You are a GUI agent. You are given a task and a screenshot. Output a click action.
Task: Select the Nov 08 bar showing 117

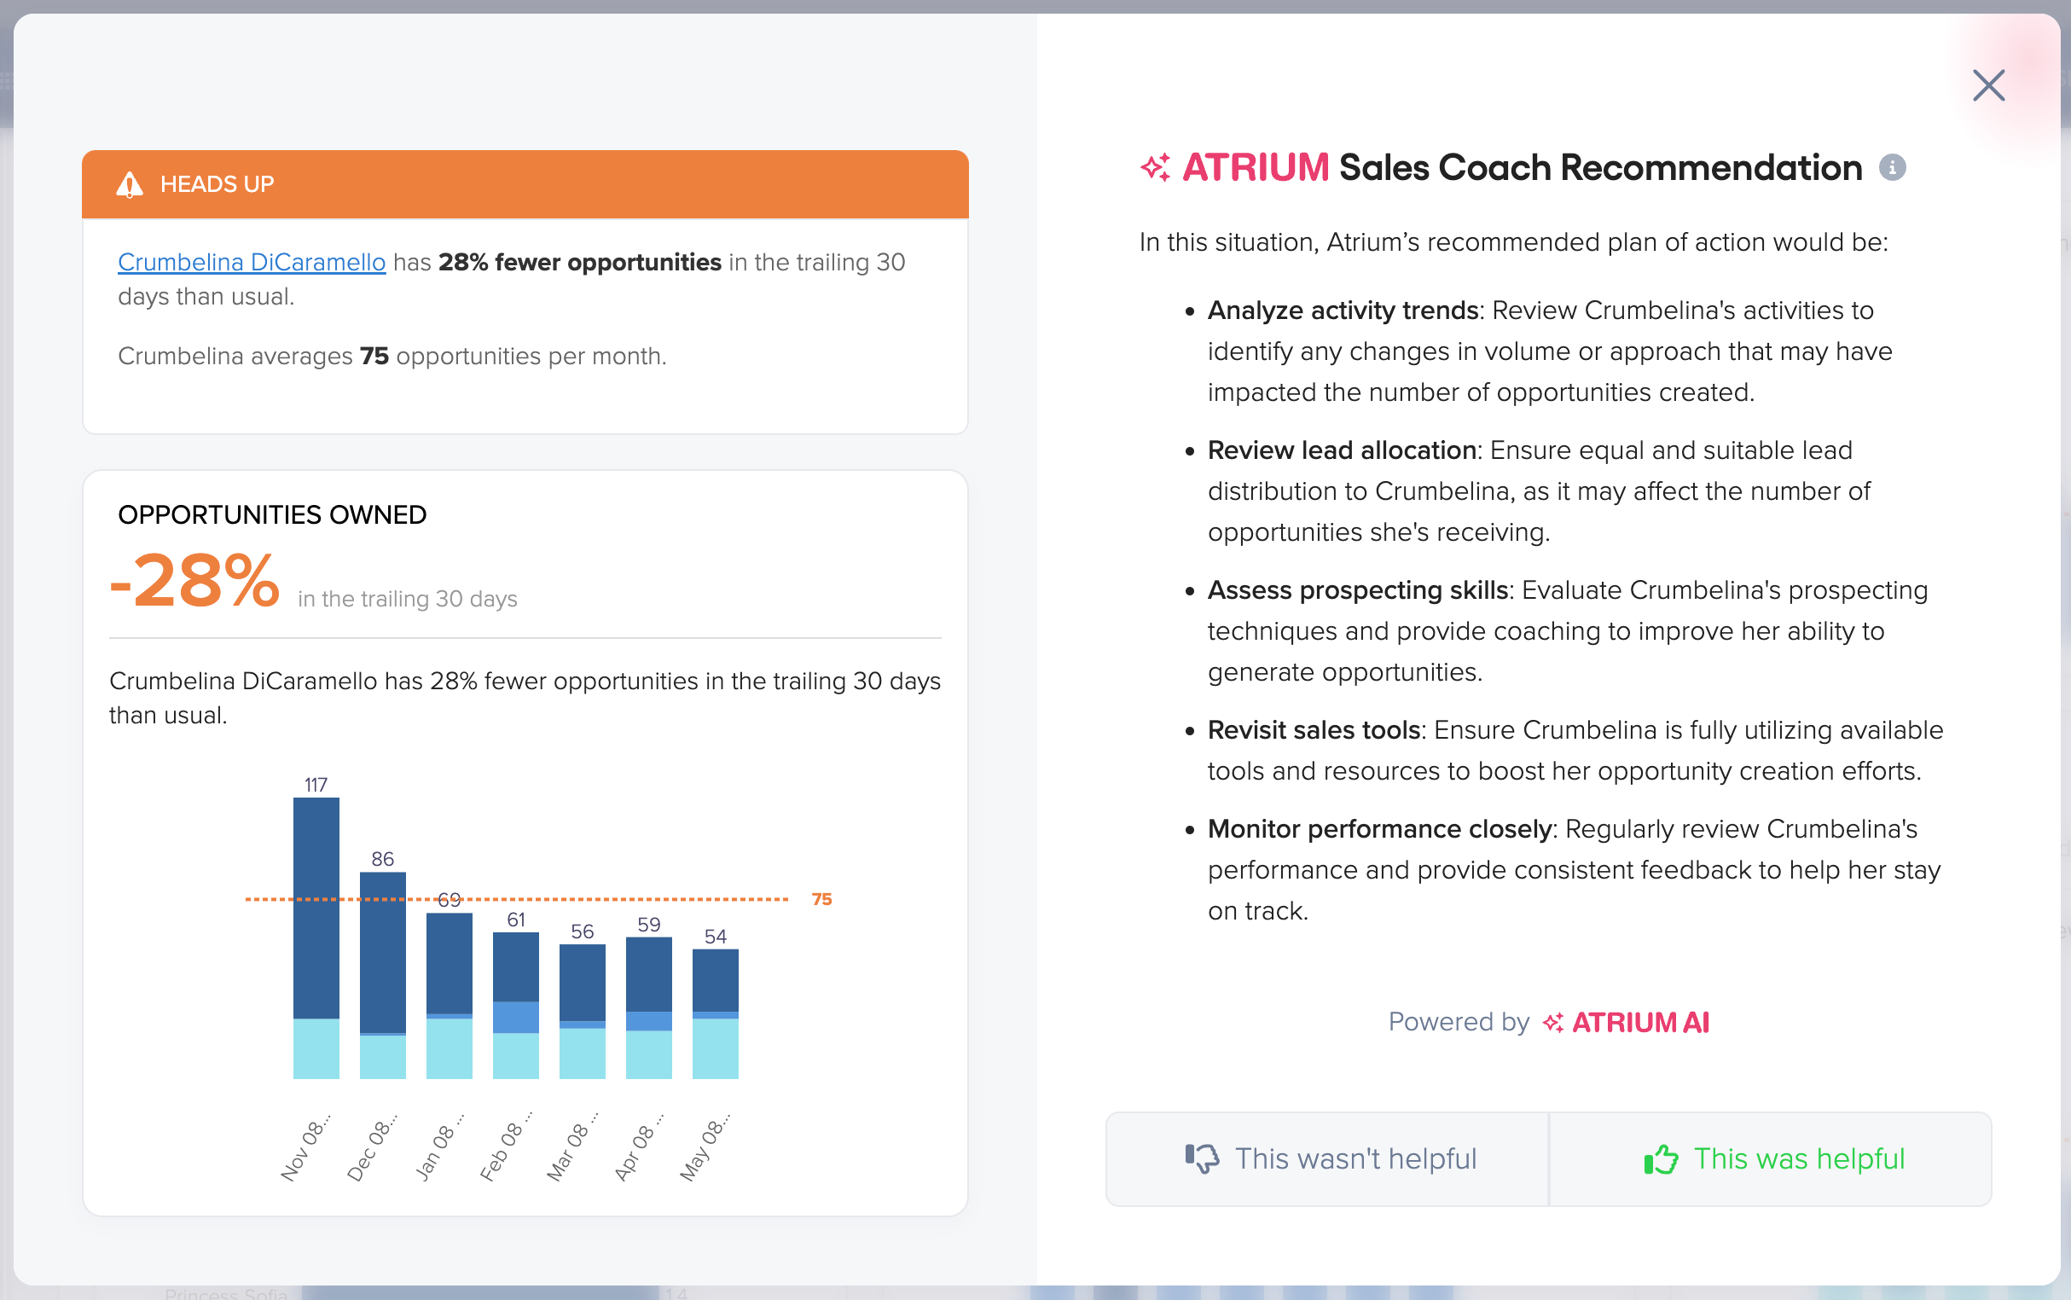316,938
